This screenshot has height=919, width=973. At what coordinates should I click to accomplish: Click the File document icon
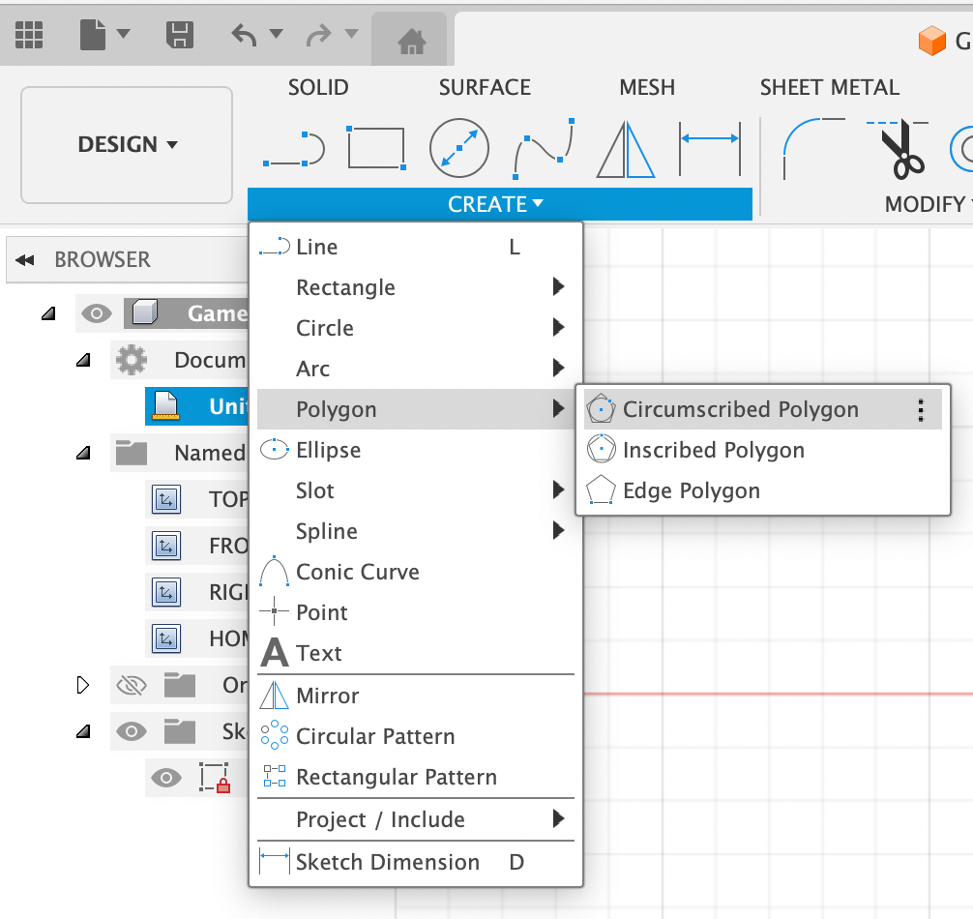(x=93, y=34)
